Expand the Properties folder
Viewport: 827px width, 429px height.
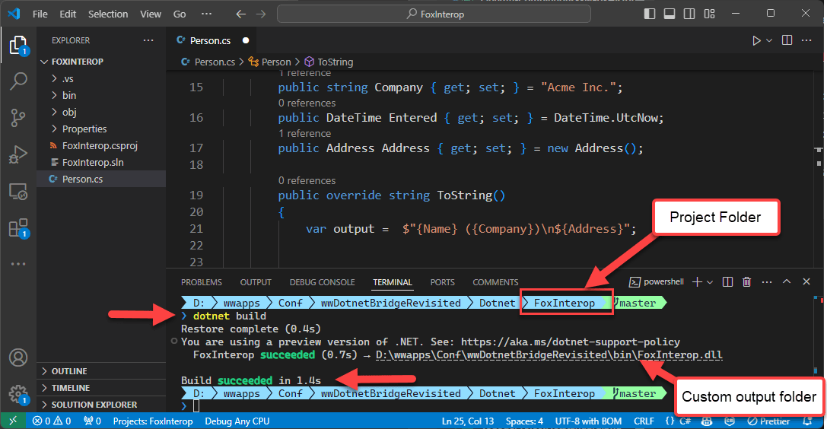[84, 129]
